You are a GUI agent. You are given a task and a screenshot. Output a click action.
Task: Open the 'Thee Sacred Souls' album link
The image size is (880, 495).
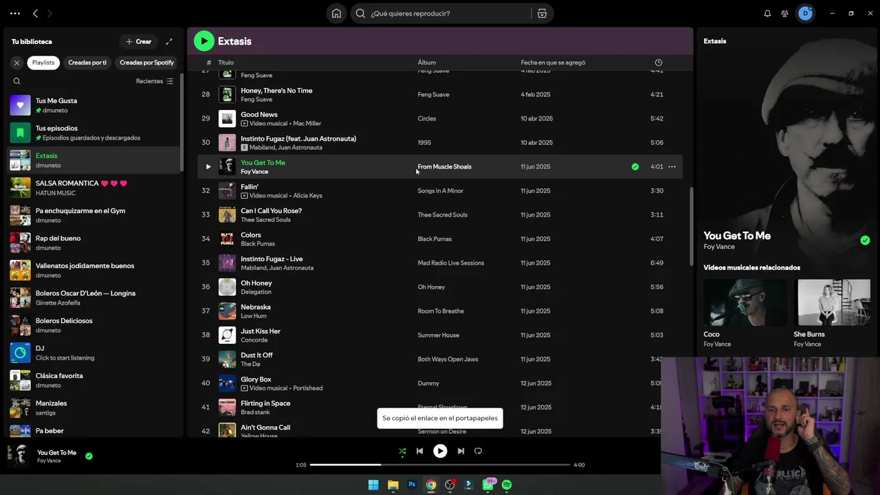click(442, 214)
